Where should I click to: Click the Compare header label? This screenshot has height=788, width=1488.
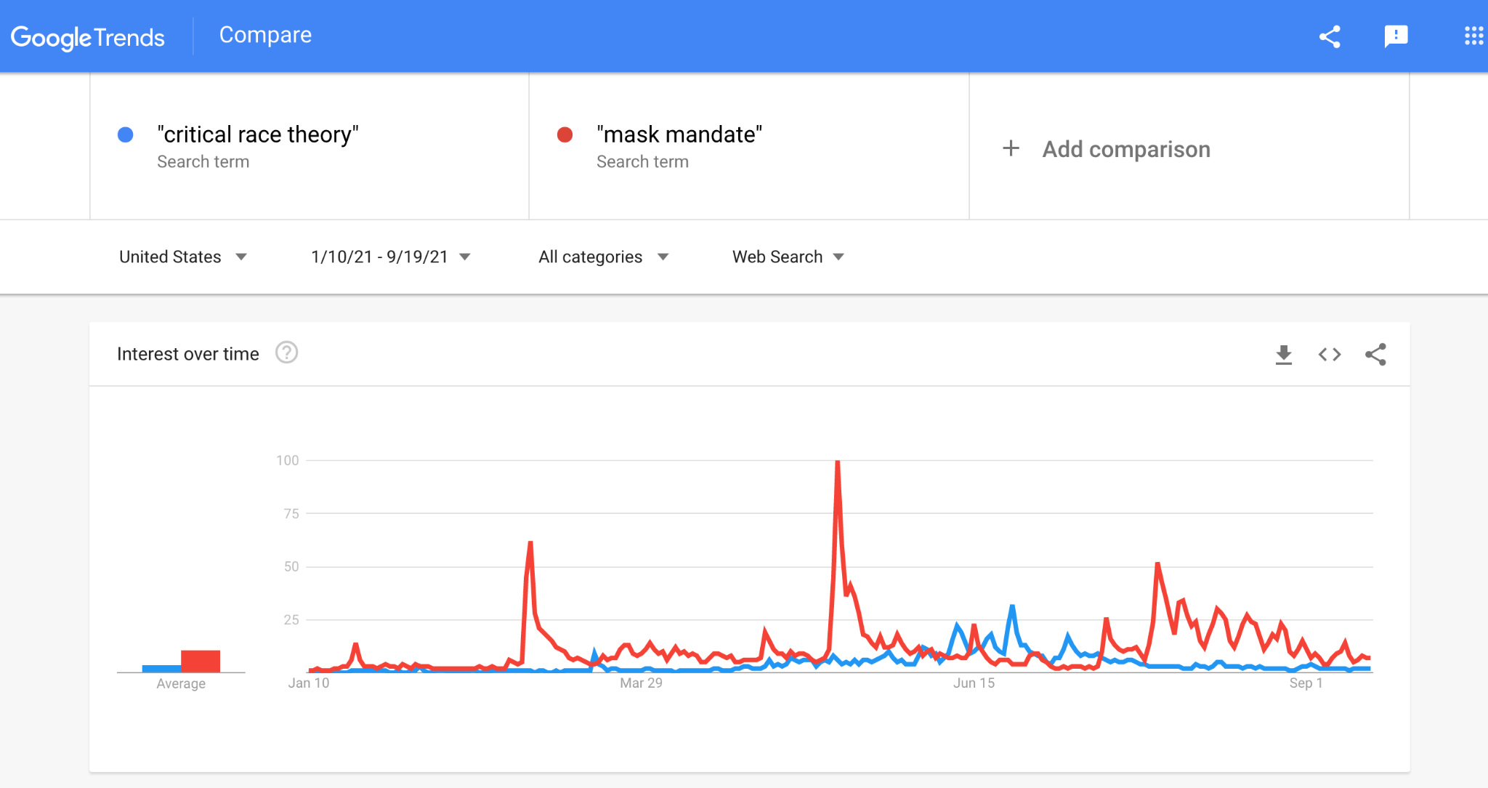pos(265,35)
